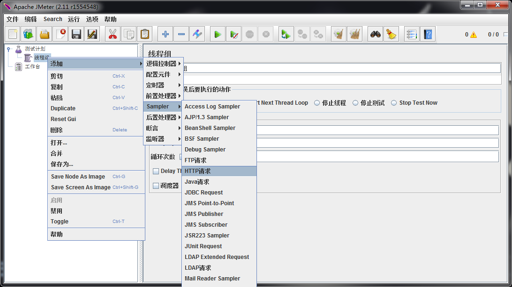Open Help book icon in toolbar

(x=428, y=34)
